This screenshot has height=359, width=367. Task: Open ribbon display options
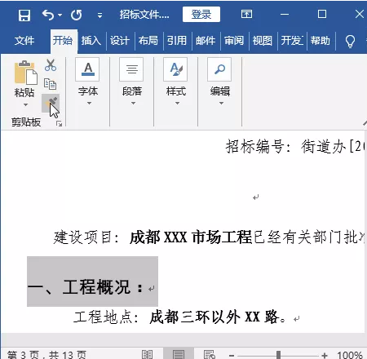point(246,14)
